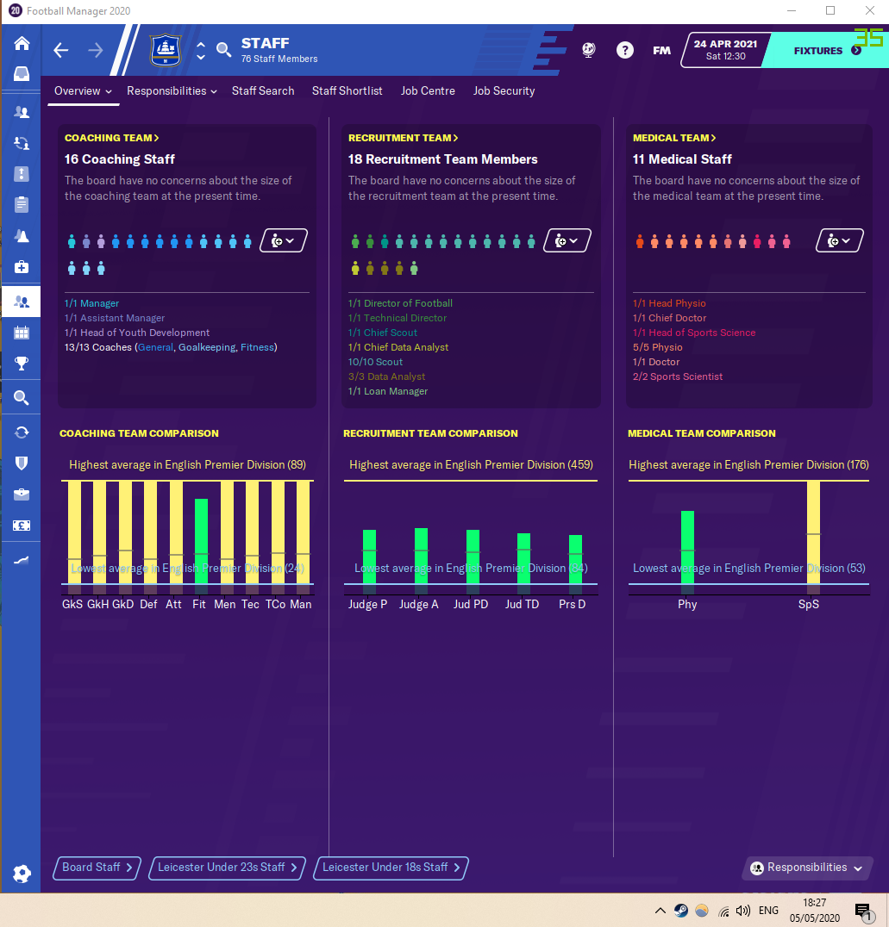Open Competitions trophy icon

(x=22, y=364)
